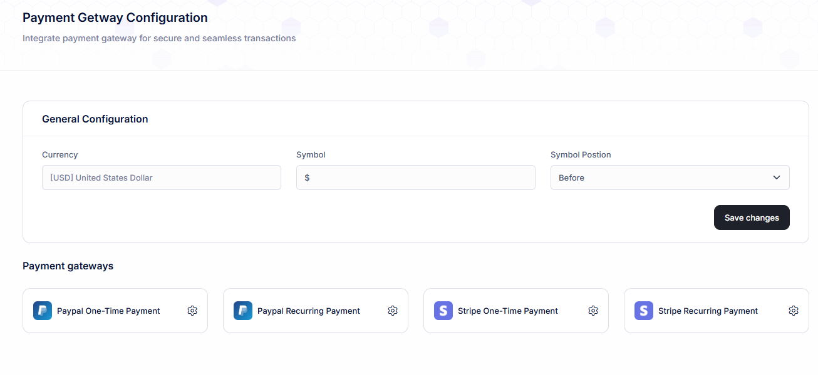Click the Currency field showing United States Dollar

pyautogui.click(x=161, y=177)
